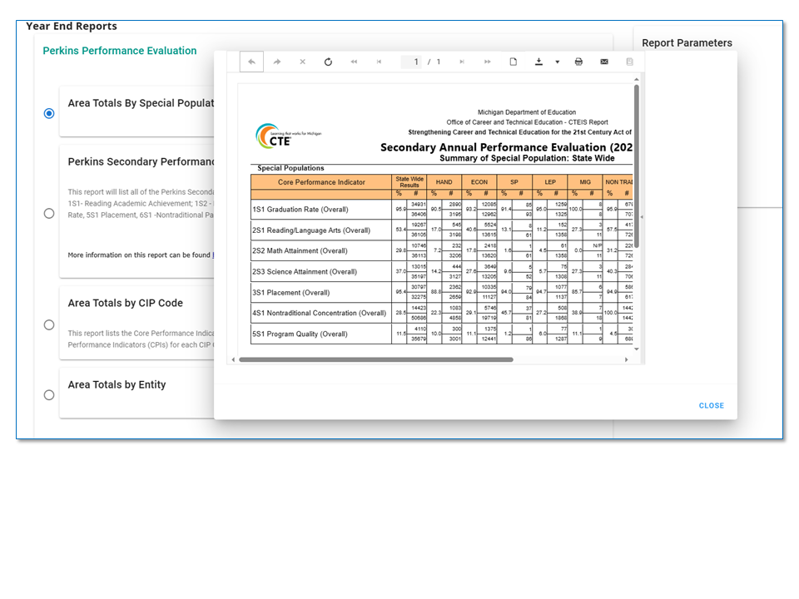Click the export download icon

[539, 62]
